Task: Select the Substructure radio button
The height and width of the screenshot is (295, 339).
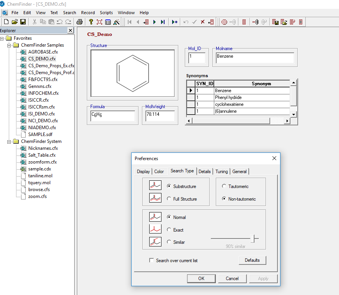Action: pos(169,186)
